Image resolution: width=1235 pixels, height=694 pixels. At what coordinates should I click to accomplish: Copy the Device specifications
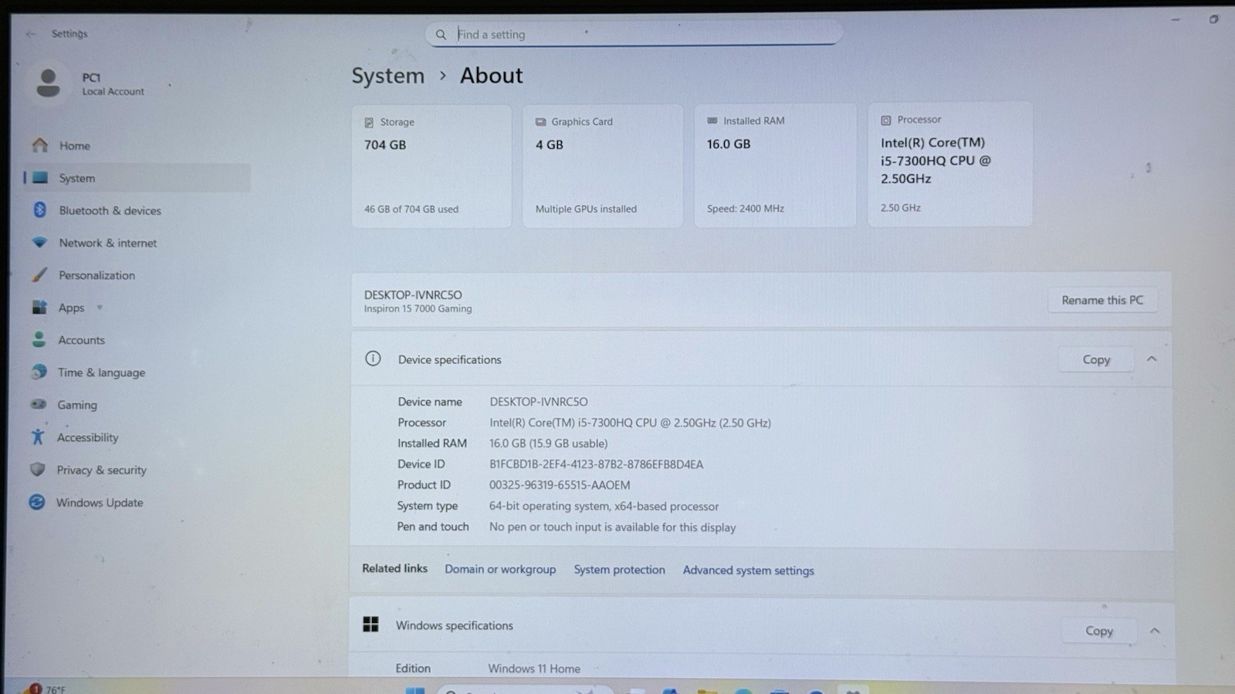1096,359
